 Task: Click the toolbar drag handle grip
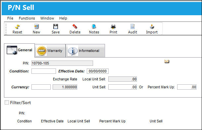pos(6,29)
